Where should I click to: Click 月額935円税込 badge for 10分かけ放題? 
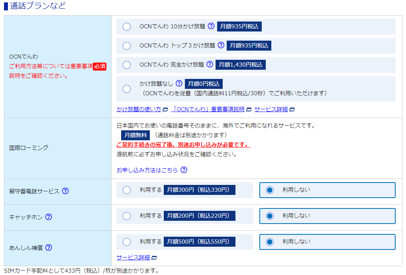pos(239,26)
